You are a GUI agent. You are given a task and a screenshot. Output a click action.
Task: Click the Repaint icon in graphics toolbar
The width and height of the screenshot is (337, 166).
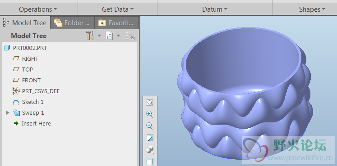[x=150, y=138]
